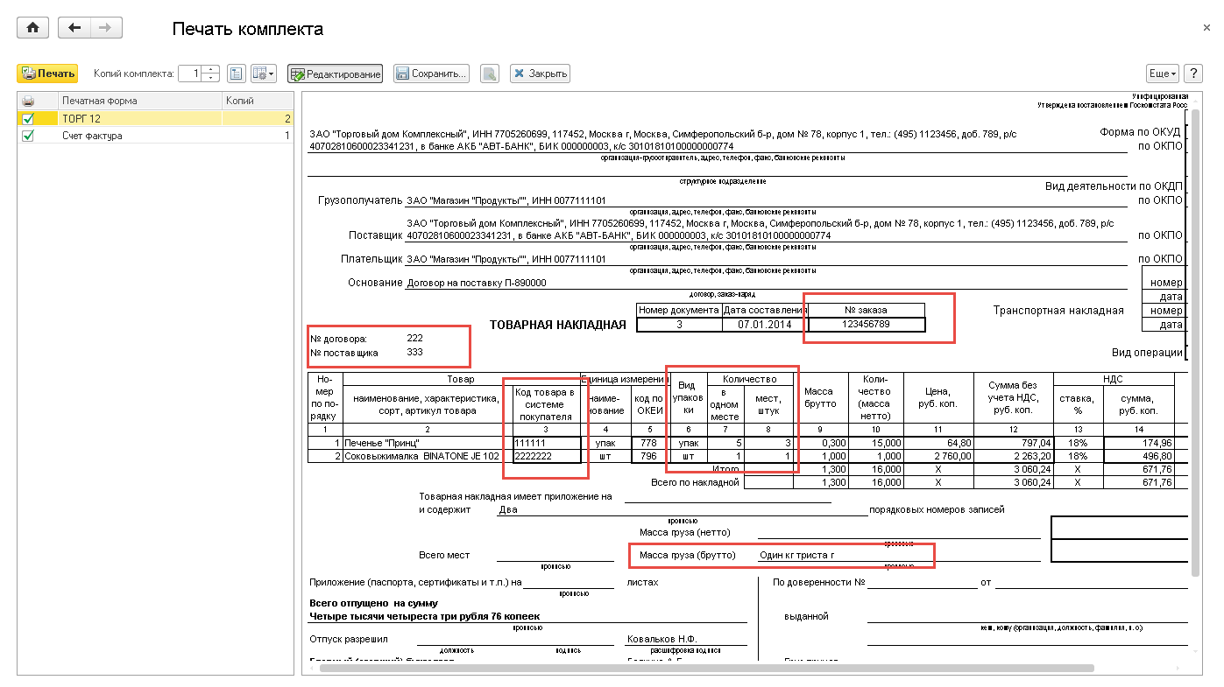Click the date cell 07.01.2014

(x=764, y=325)
